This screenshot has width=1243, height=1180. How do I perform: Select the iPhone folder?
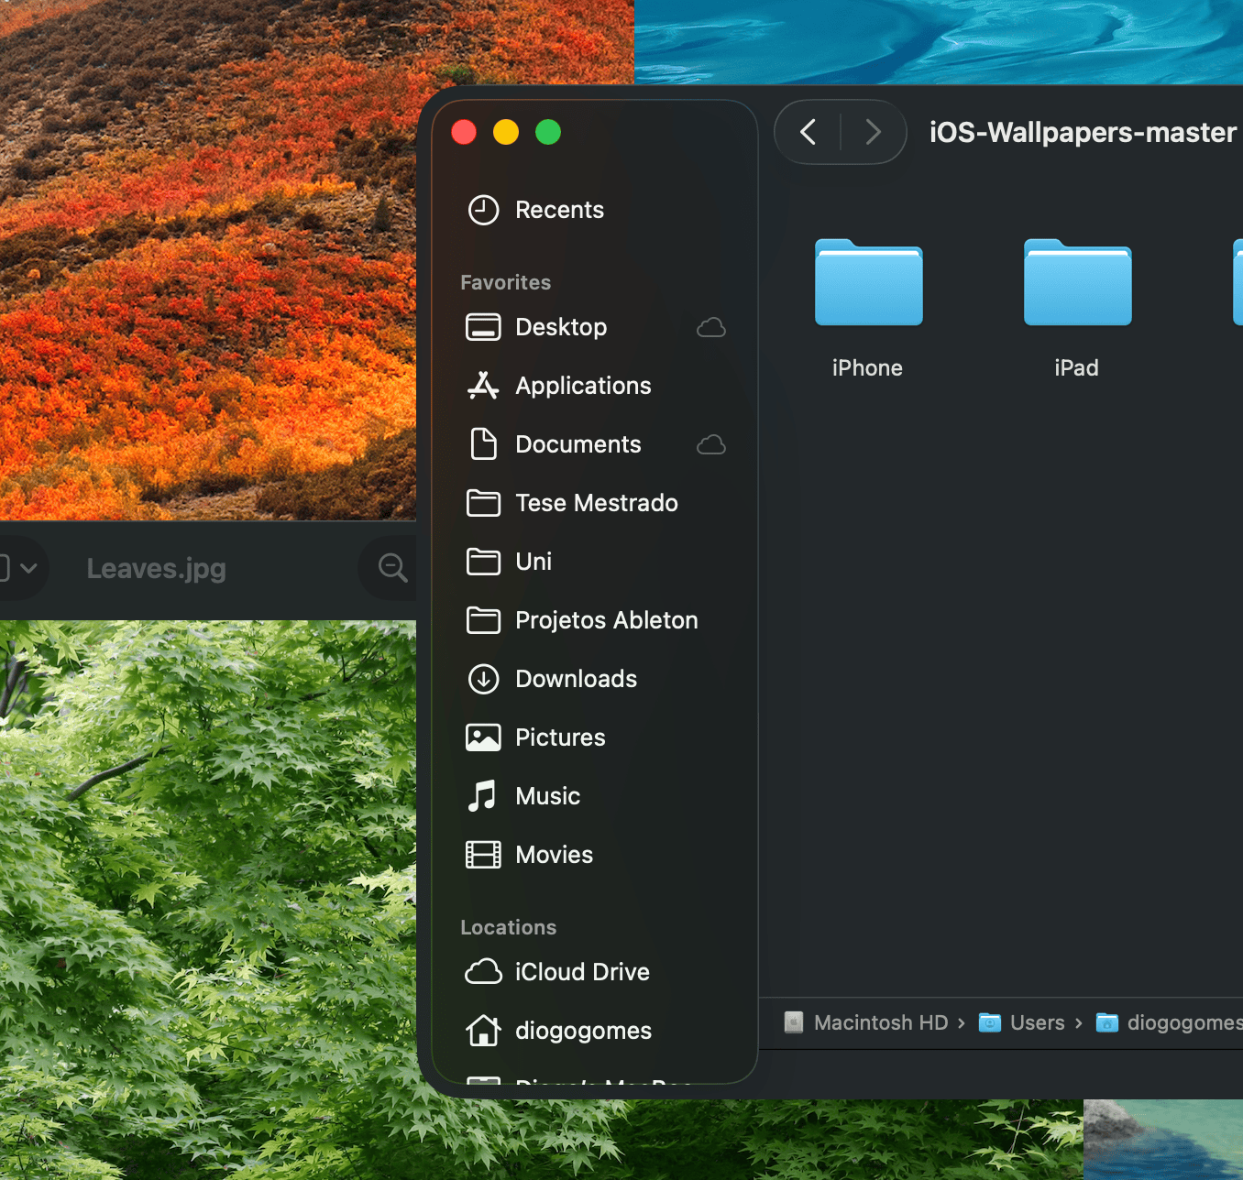[x=868, y=284]
